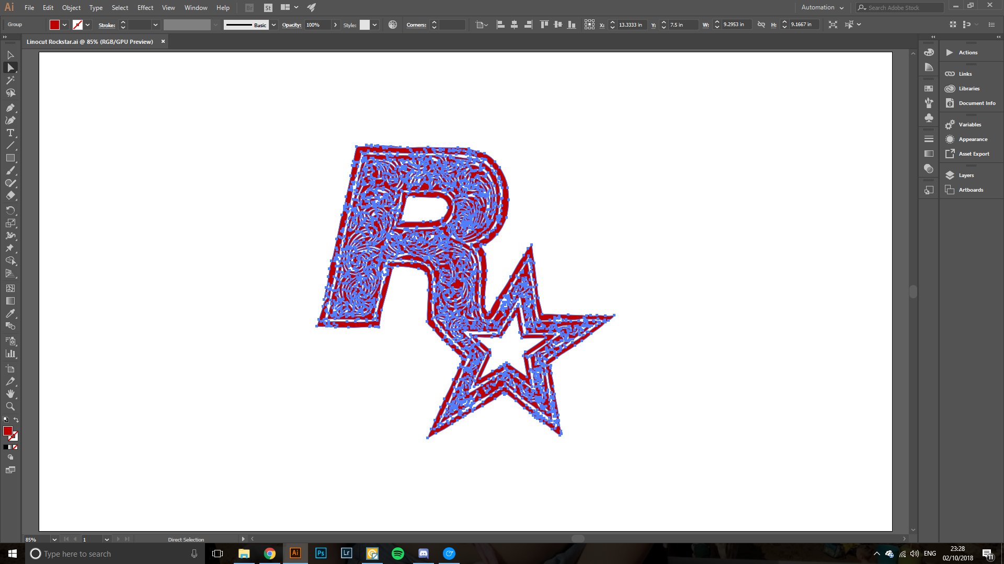Screen dimensions: 1004x564
Task: Toggle constrain width and height proportions
Action: (761, 25)
